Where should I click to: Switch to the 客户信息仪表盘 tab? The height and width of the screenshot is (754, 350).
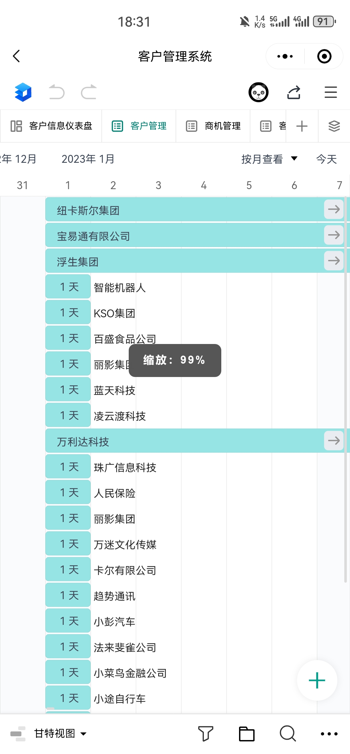[x=51, y=126]
